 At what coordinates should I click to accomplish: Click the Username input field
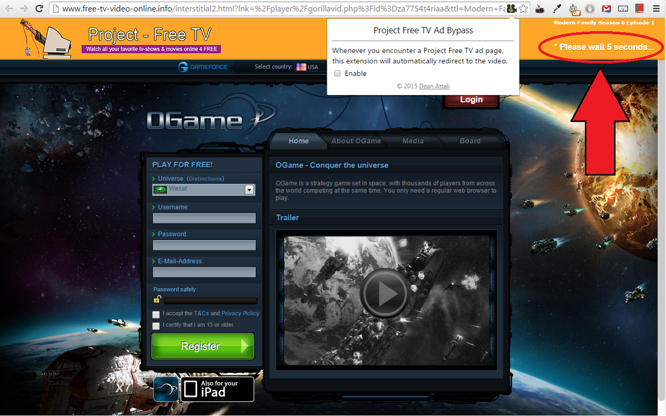tap(204, 218)
